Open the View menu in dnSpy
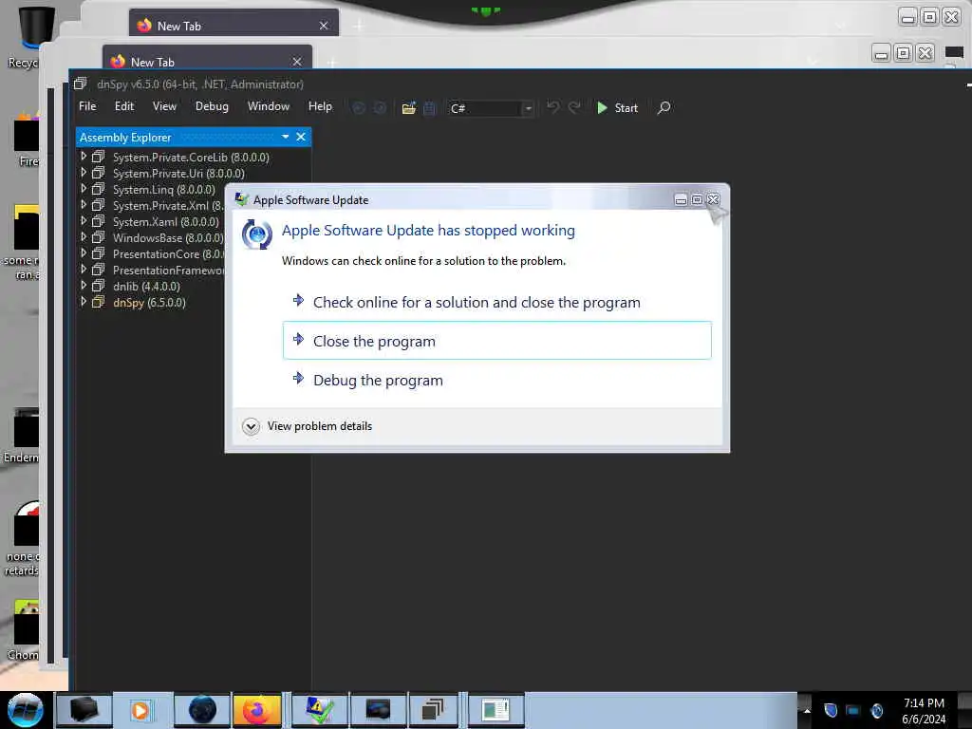 click(x=164, y=106)
